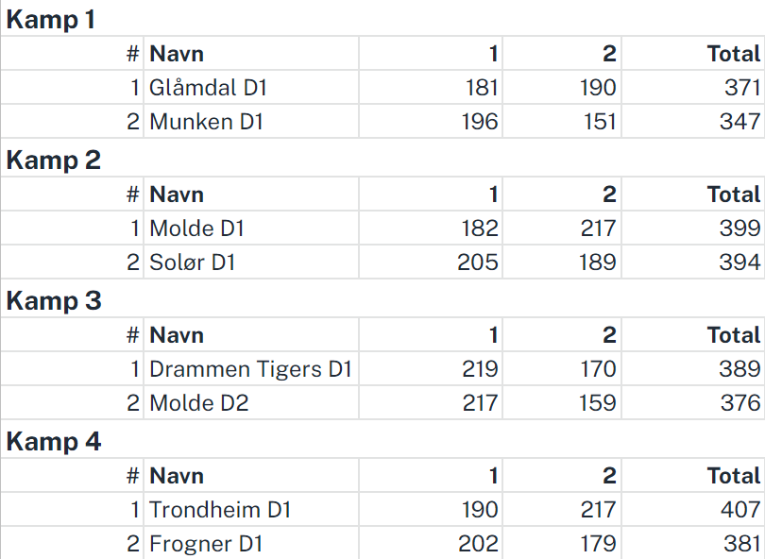This screenshot has width=765, height=559.
Task: Click Glåmdal D1 total score 371
Action: pyautogui.click(x=742, y=88)
